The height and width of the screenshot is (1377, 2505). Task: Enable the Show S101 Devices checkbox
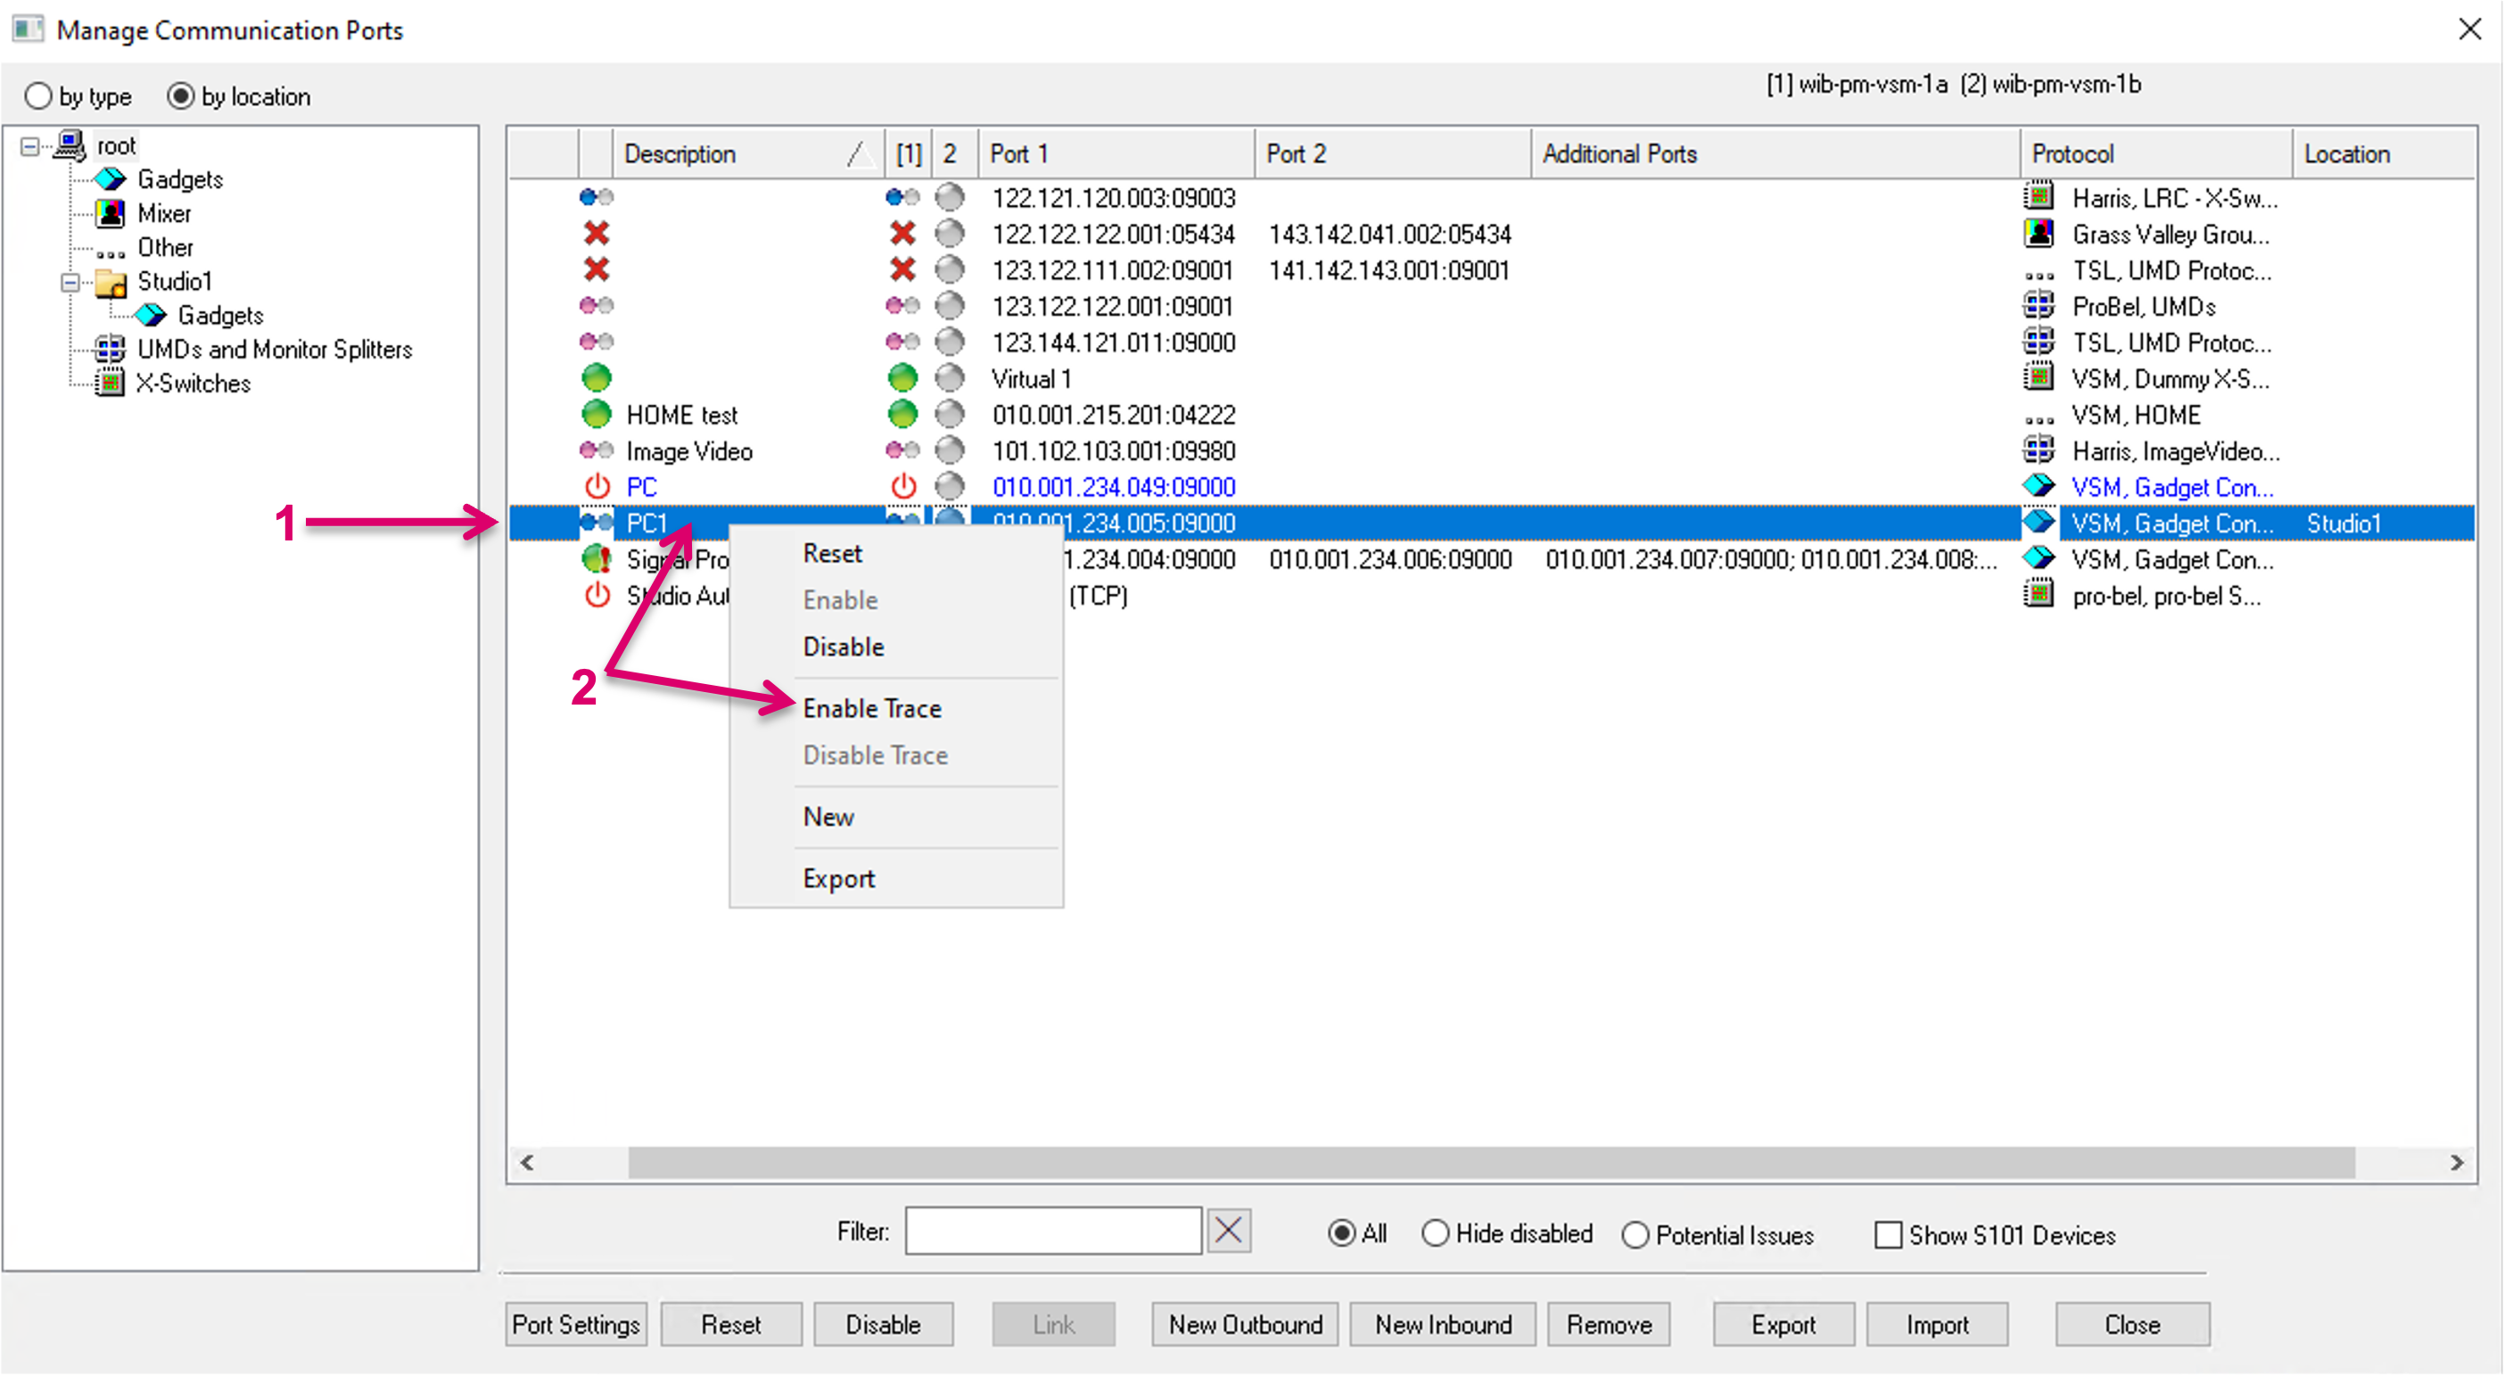pyautogui.click(x=1888, y=1235)
